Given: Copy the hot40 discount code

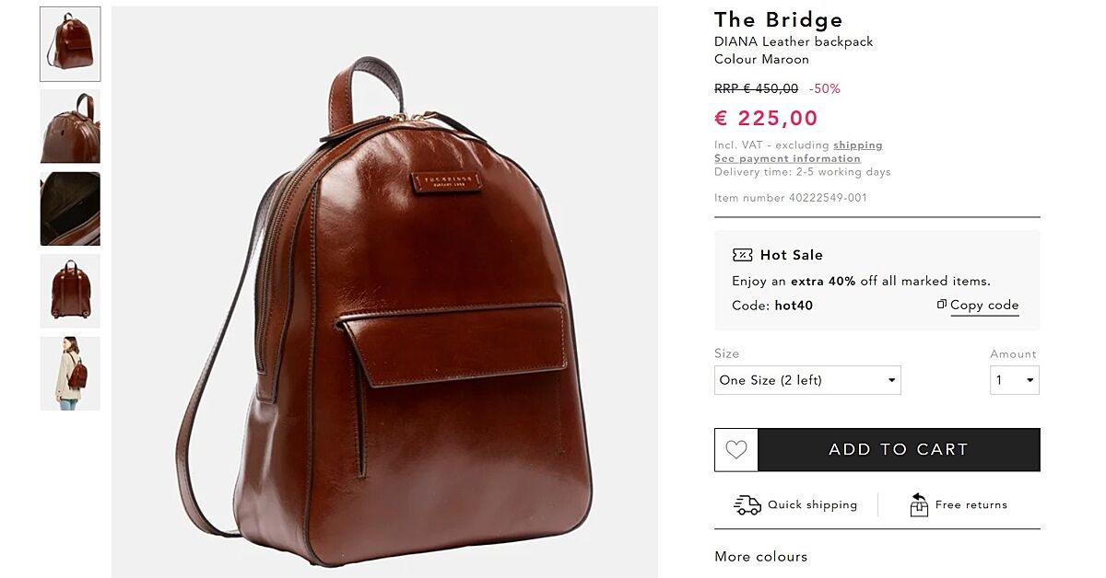Looking at the screenshot, I should click(x=983, y=306).
